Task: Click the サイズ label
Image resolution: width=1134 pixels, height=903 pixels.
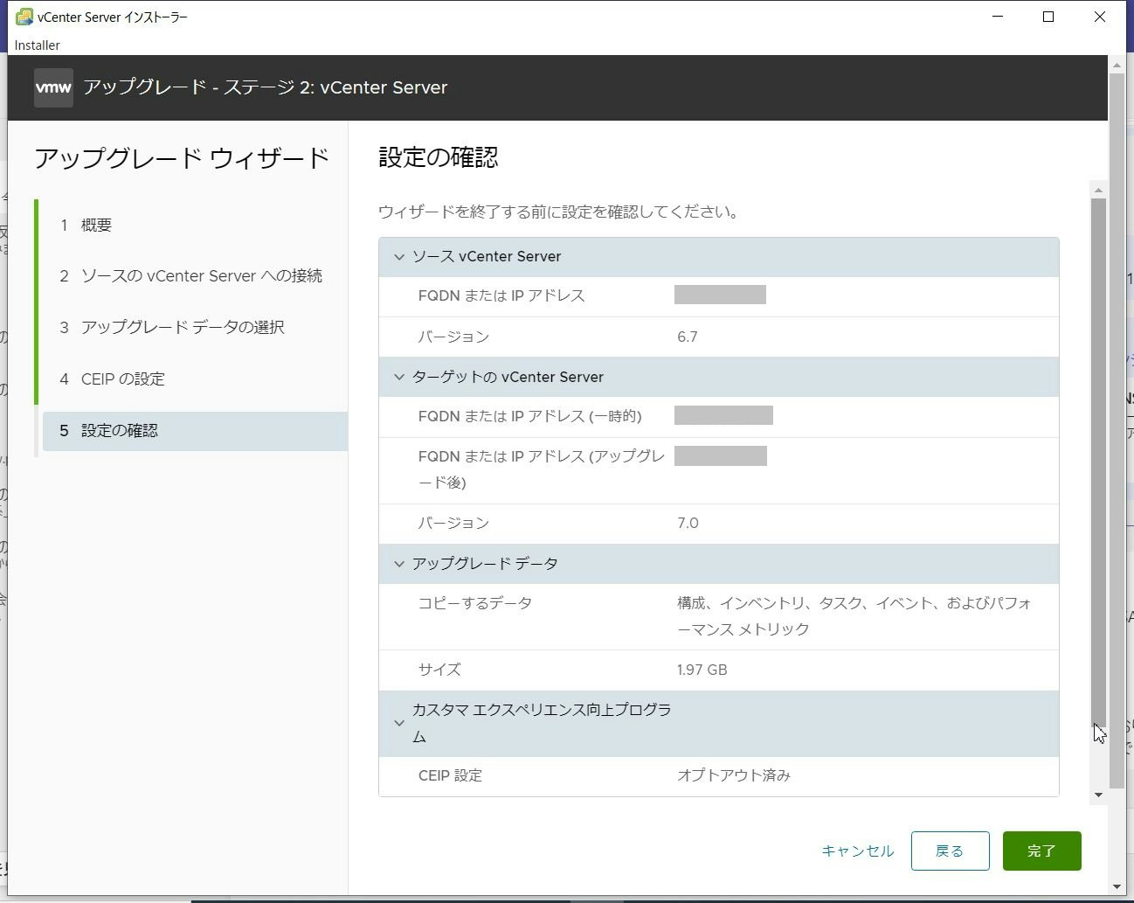Action: pos(439,670)
